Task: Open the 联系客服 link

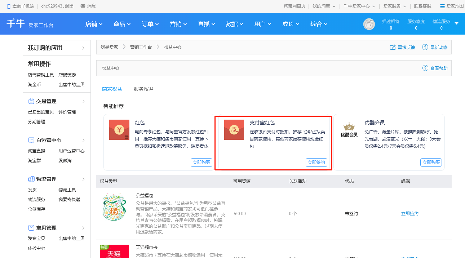Action: [x=423, y=6]
